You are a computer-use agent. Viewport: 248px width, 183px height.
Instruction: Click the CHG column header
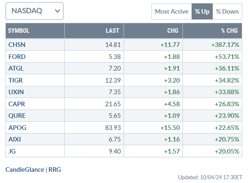(x=153, y=31)
